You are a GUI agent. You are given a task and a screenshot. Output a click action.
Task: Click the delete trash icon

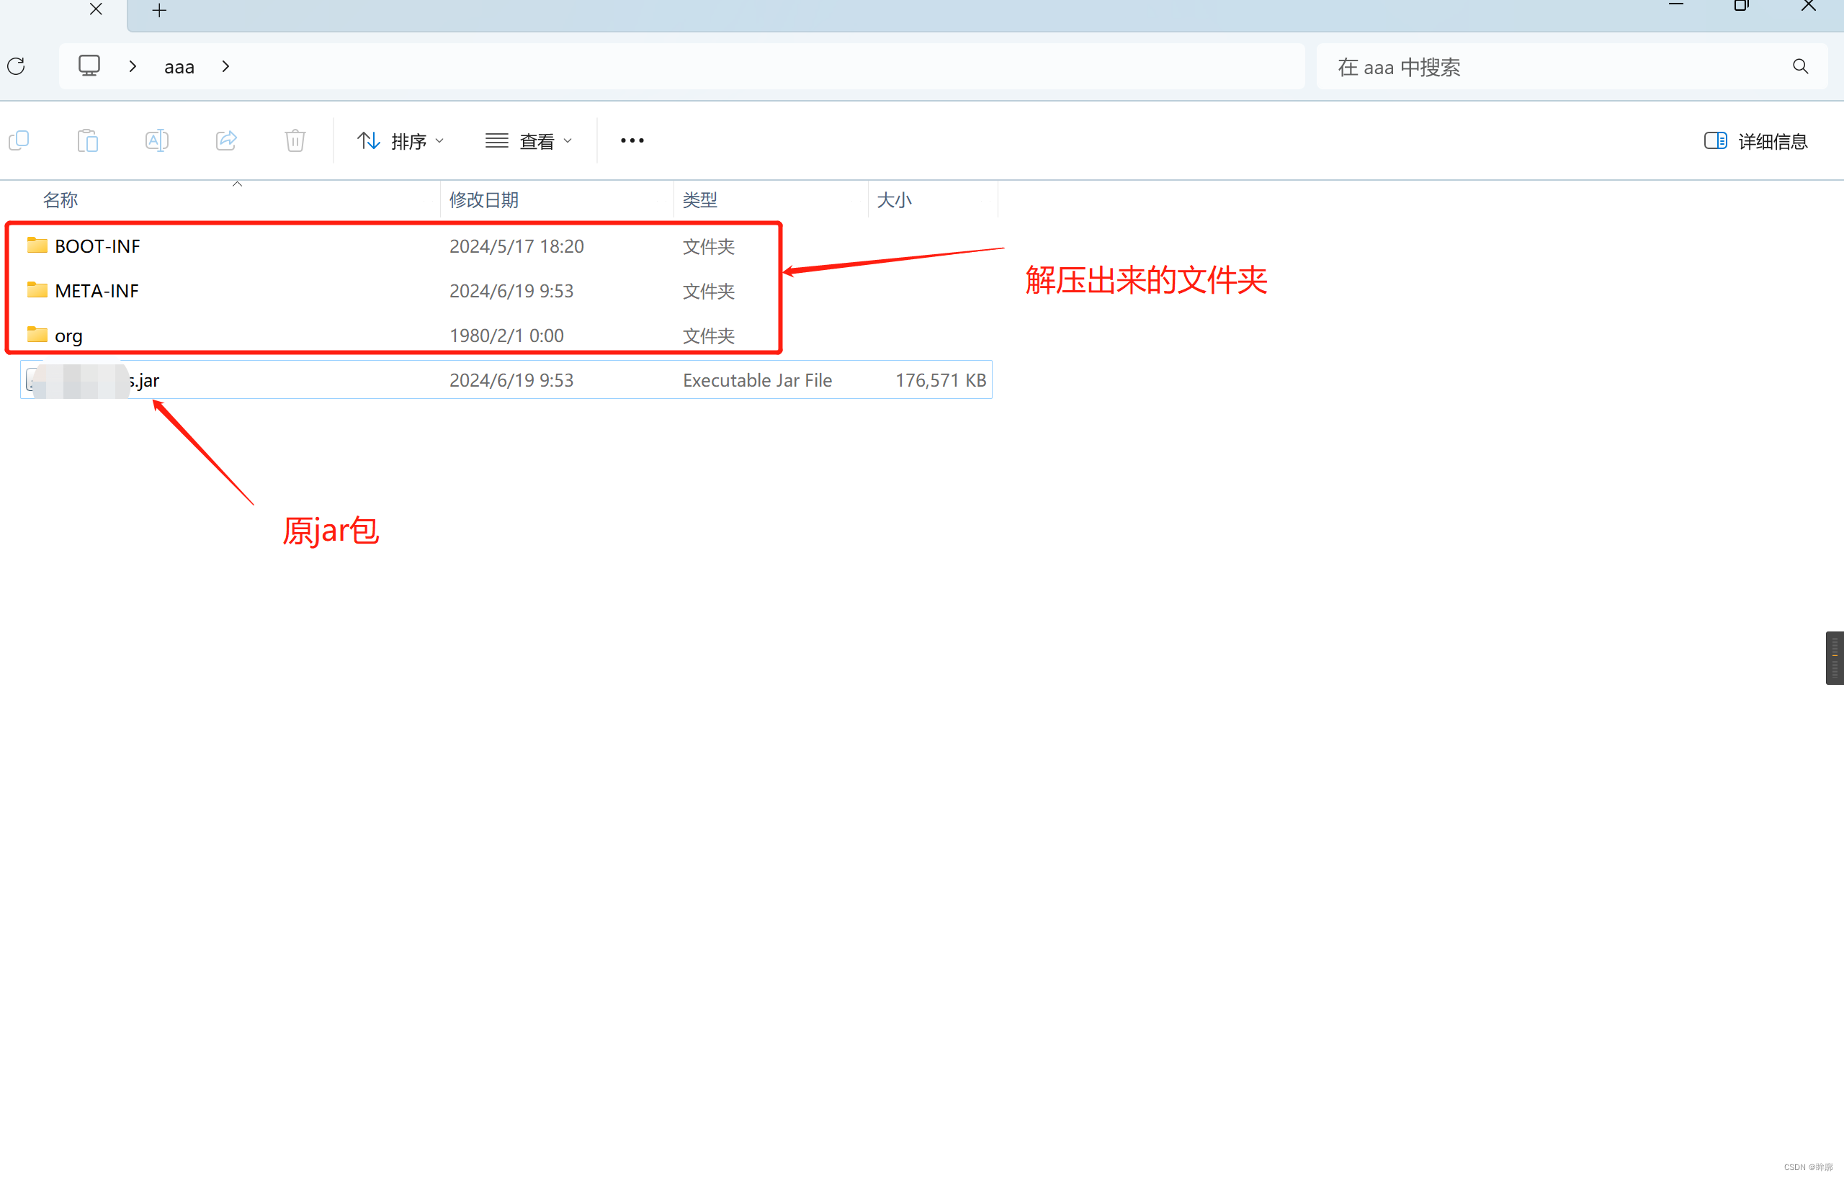pyautogui.click(x=295, y=141)
